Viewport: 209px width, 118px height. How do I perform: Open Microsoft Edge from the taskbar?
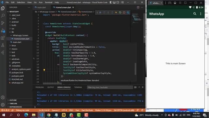point(26,115)
